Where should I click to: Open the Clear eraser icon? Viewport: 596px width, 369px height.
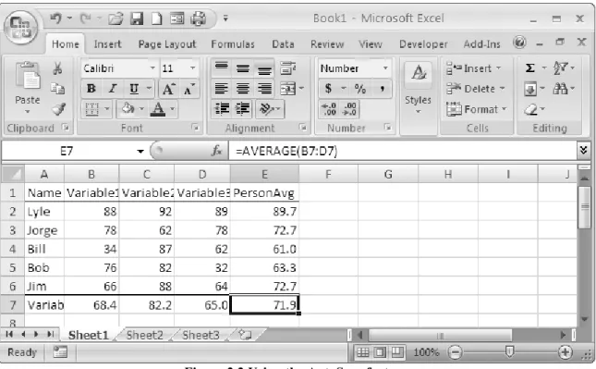(x=530, y=109)
